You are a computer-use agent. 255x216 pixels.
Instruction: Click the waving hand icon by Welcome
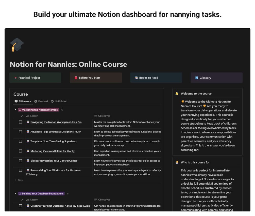pyautogui.click(x=177, y=94)
